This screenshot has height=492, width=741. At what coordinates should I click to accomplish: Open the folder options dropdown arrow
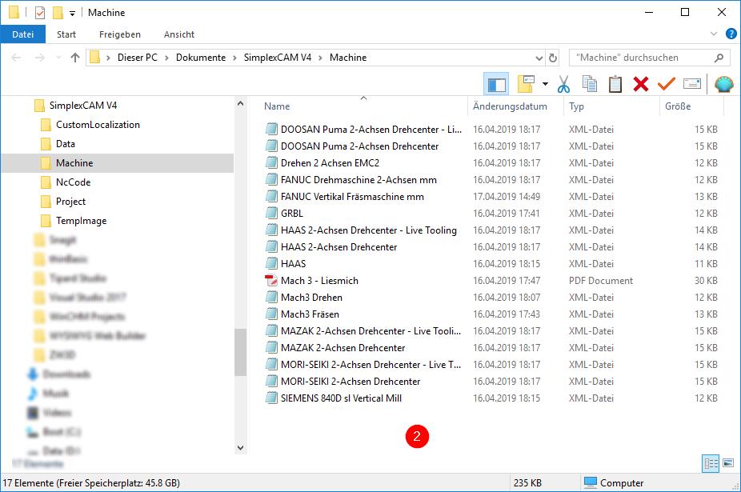tap(545, 84)
